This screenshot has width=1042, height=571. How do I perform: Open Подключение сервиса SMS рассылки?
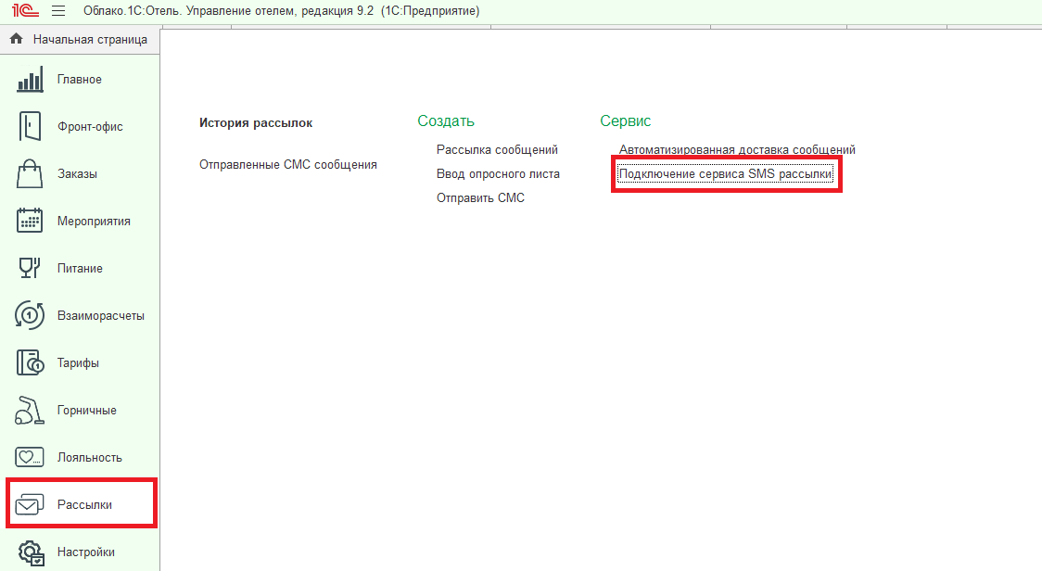tap(725, 173)
